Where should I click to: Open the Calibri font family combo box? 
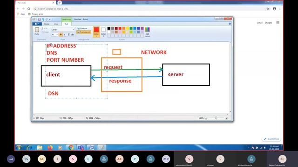click(62, 30)
